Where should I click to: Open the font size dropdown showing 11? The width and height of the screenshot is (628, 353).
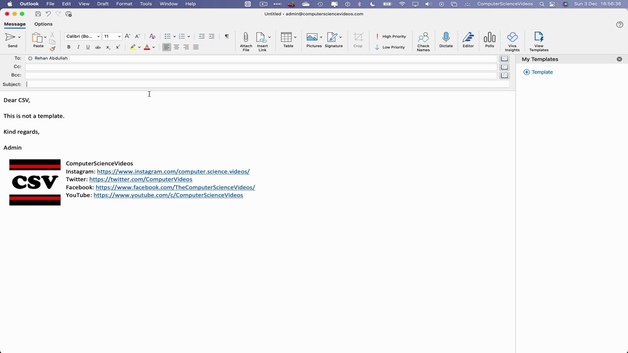119,37
